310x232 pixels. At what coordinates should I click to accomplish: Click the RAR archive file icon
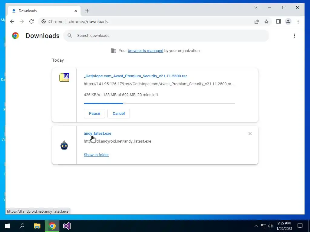[x=64, y=77]
